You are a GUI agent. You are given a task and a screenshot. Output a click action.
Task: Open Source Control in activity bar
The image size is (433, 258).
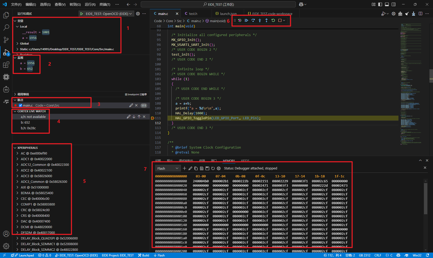tap(6, 40)
